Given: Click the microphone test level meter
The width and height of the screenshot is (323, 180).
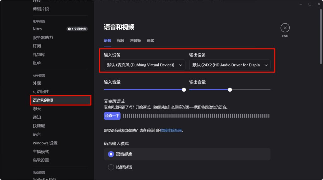Looking at the screenshot, I should (x=196, y=116).
